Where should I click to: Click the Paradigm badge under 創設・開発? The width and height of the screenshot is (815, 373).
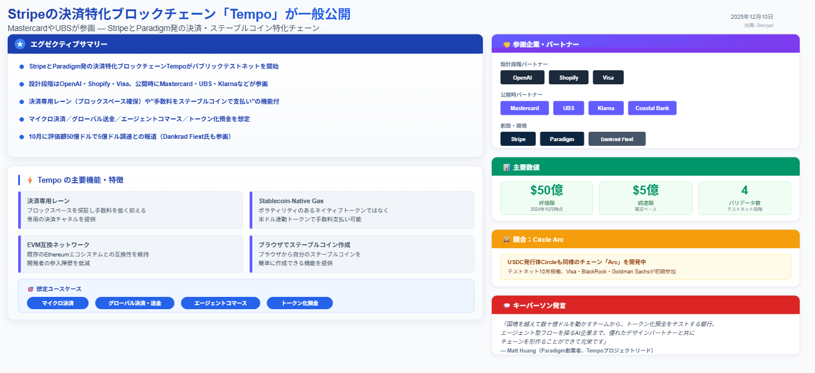(x=562, y=139)
